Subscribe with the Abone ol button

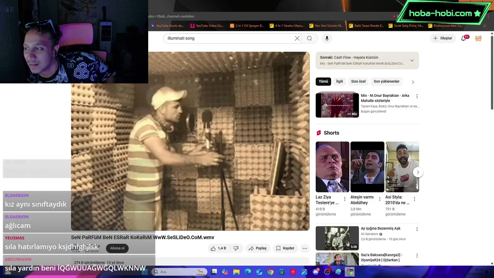coord(117,248)
